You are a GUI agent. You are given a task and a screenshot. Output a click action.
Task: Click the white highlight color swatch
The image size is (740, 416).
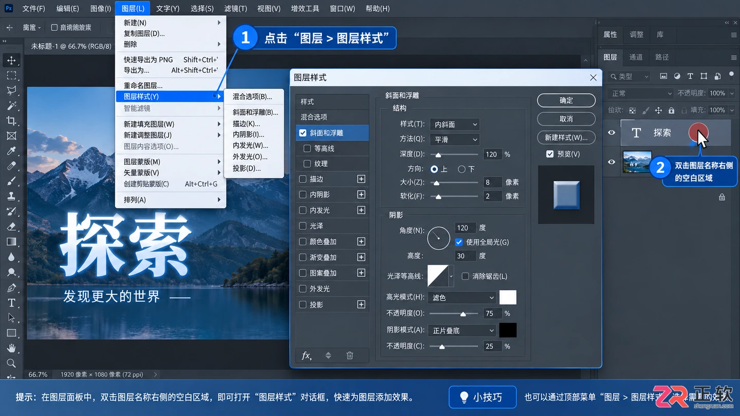508,297
